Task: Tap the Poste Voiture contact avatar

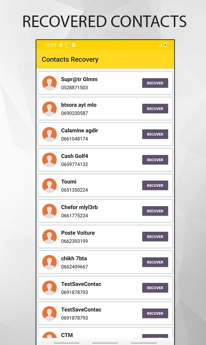Action: click(49, 236)
